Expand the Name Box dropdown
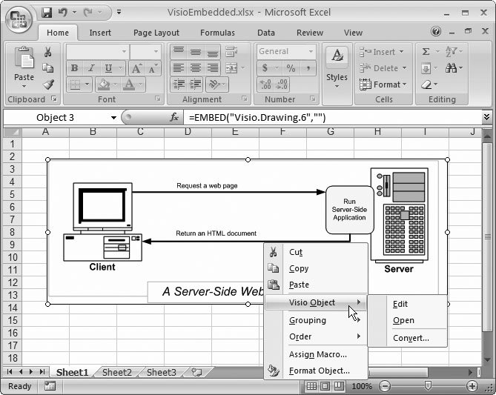Screen dimensions: 496x395 113,118
